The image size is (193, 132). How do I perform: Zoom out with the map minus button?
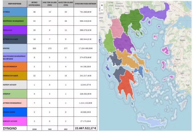[102, 10]
